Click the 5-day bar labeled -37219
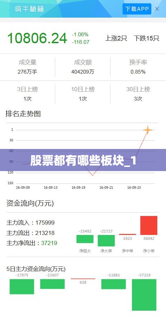This screenshot has height=320, width=166. pyautogui.click(x=144, y=295)
